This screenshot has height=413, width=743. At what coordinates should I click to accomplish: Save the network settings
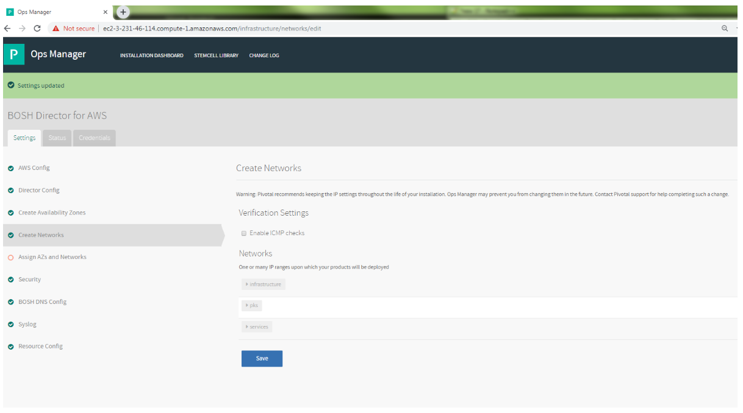[262, 359]
